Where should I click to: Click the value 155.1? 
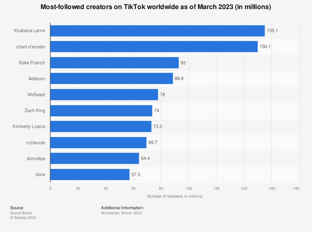coord(272,31)
